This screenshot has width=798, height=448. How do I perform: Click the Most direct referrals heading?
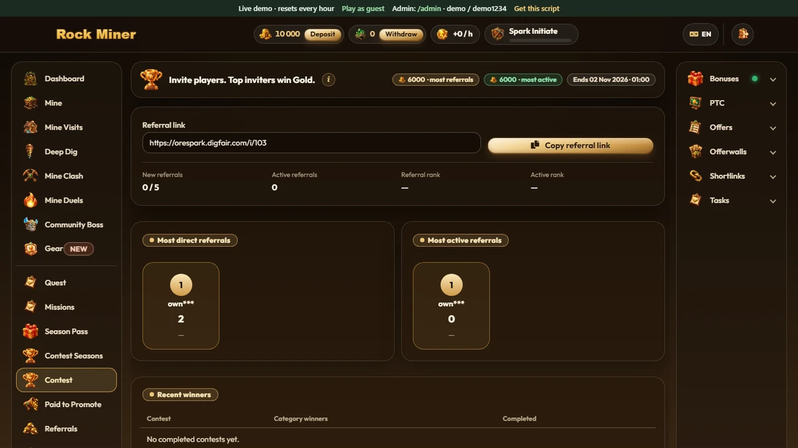(x=190, y=240)
